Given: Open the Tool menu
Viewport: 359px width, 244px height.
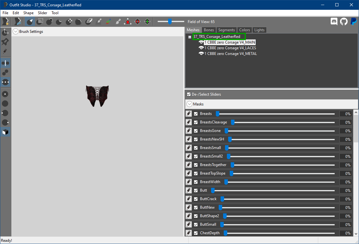Looking at the screenshot, I should (x=55, y=13).
